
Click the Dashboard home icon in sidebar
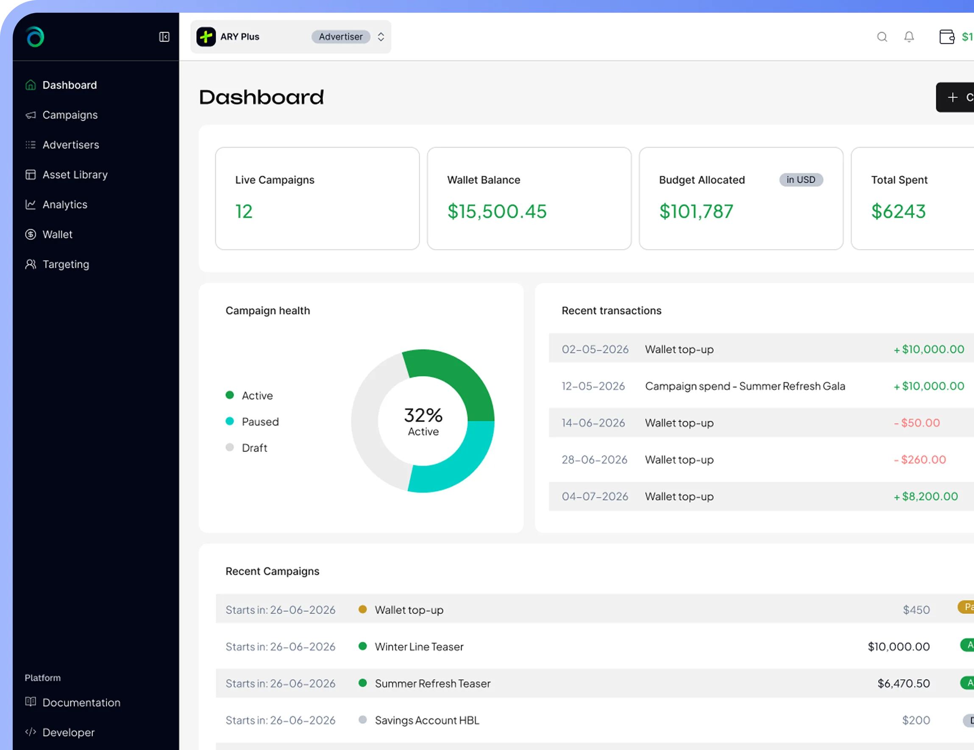[31, 85]
